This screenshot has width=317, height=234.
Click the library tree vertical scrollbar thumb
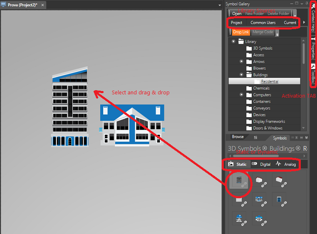click(303, 54)
